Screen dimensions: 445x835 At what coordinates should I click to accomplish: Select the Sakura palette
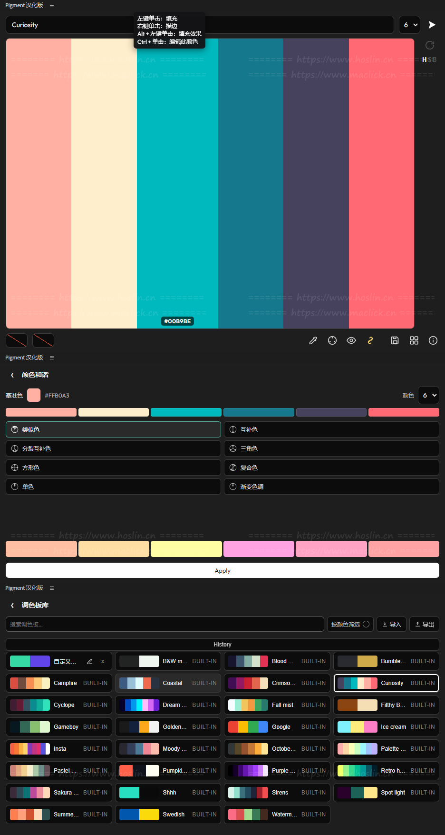(59, 793)
